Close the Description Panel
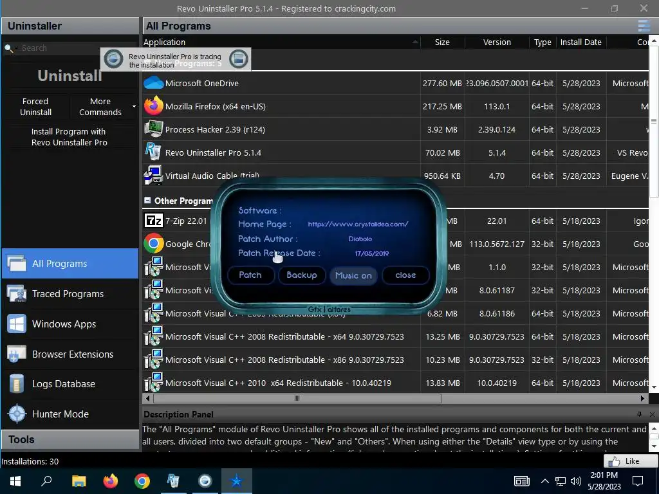Screen dimensions: 659x494 pos(653,415)
